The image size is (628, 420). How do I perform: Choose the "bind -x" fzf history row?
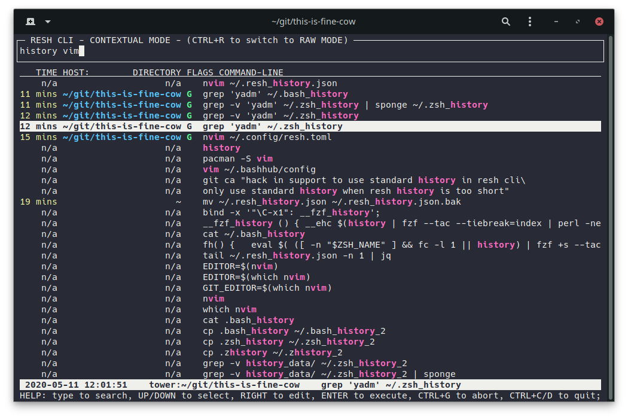(291, 212)
